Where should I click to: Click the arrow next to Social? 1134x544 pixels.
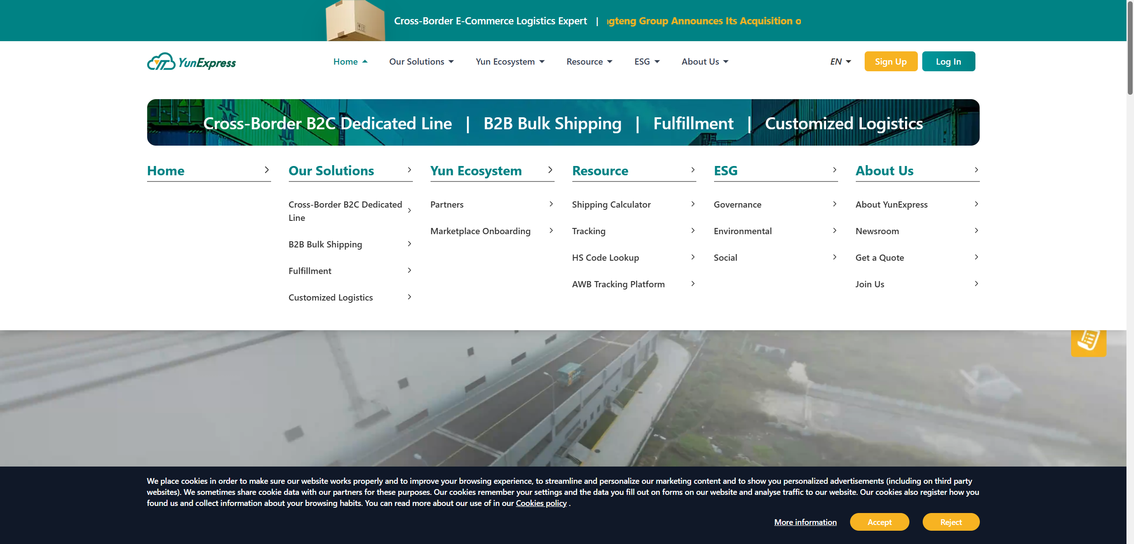click(x=835, y=257)
